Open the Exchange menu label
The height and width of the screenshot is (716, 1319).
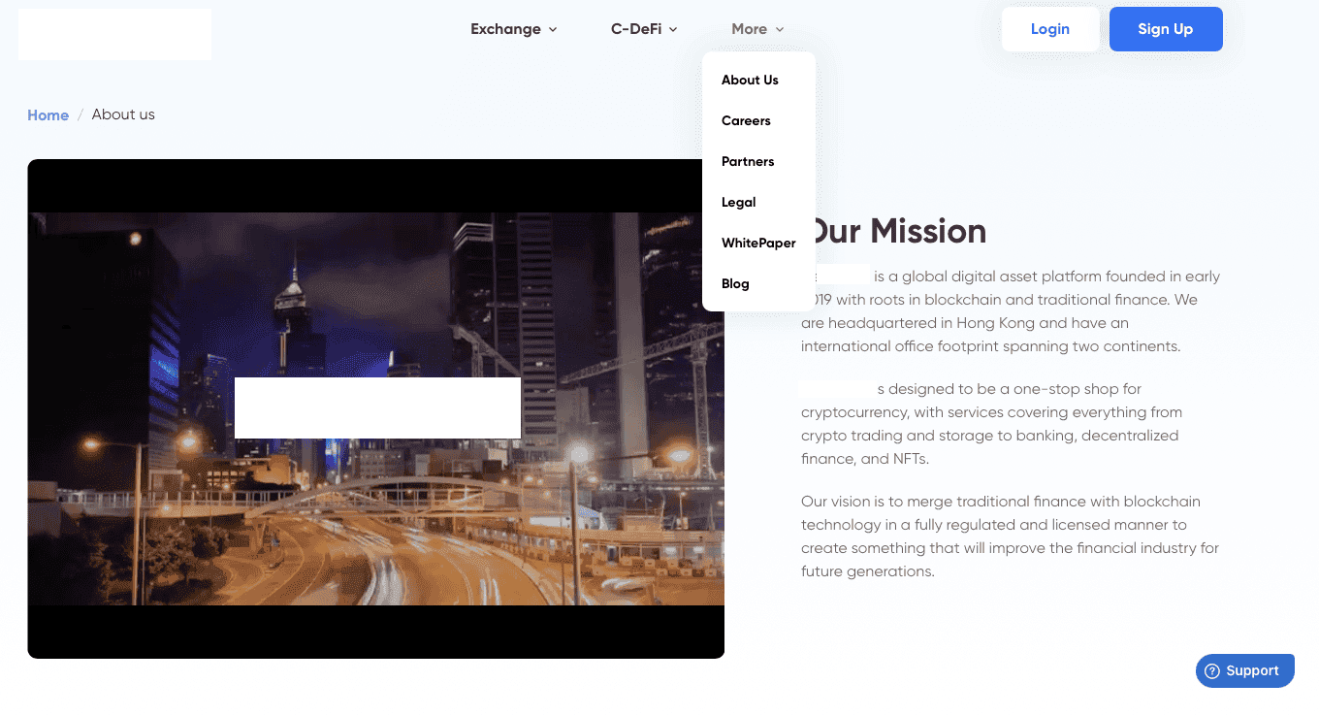(505, 29)
